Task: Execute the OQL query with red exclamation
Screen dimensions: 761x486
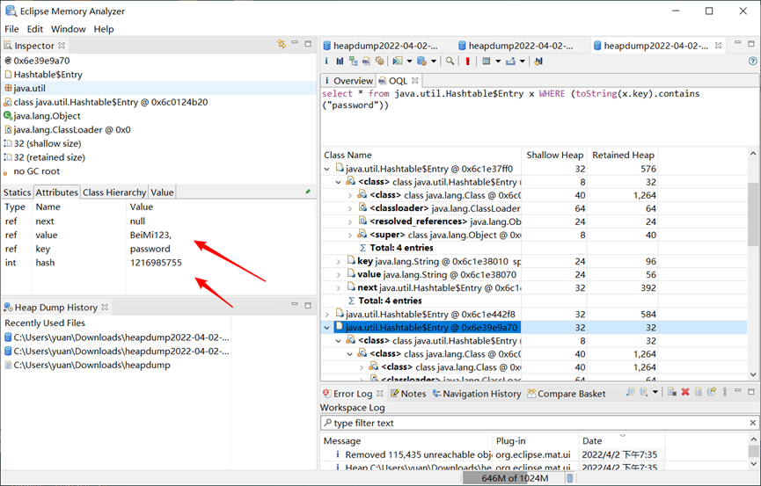Action: coord(468,62)
